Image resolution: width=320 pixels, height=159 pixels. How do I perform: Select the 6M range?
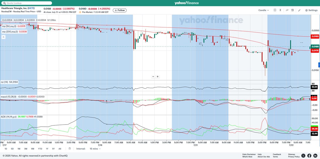pos(33,149)
